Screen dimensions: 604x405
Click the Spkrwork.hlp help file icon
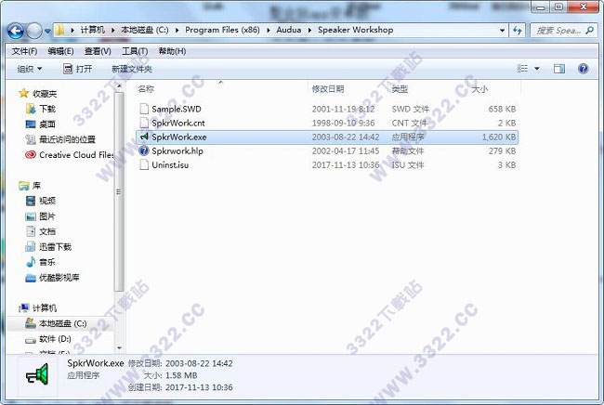144,150
